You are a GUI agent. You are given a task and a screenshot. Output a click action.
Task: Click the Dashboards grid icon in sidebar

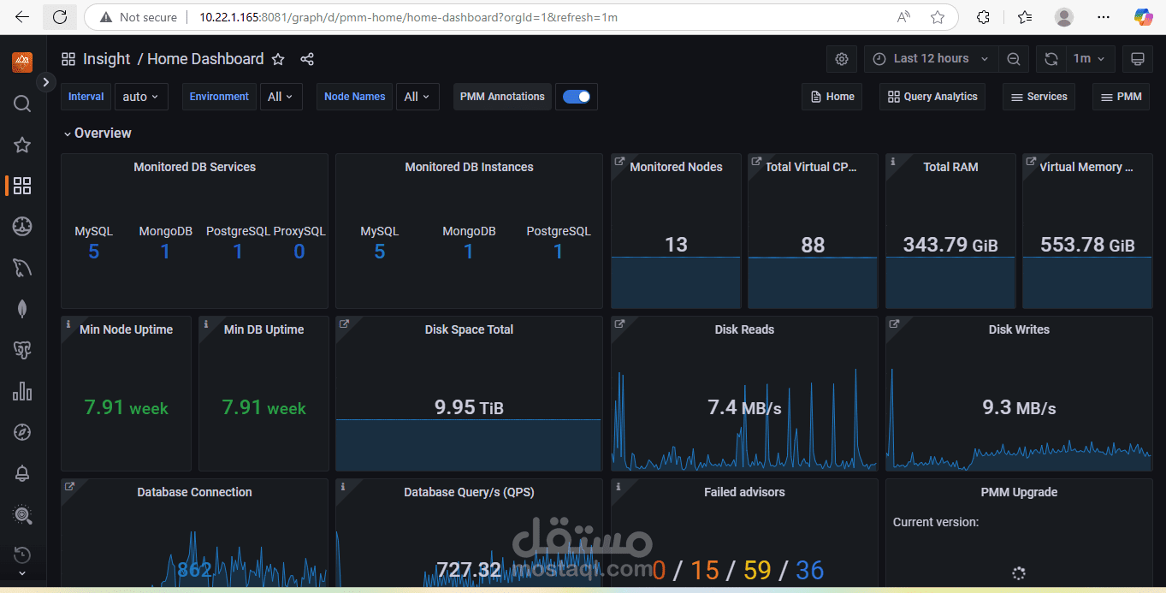point(22,186)
